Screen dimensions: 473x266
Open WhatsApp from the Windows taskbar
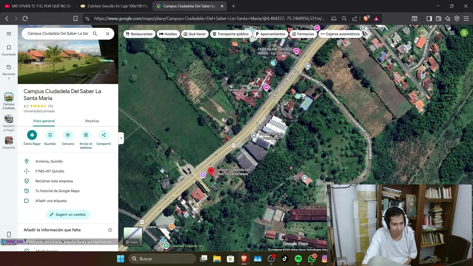pyautogui.click(x=312, y=259)
